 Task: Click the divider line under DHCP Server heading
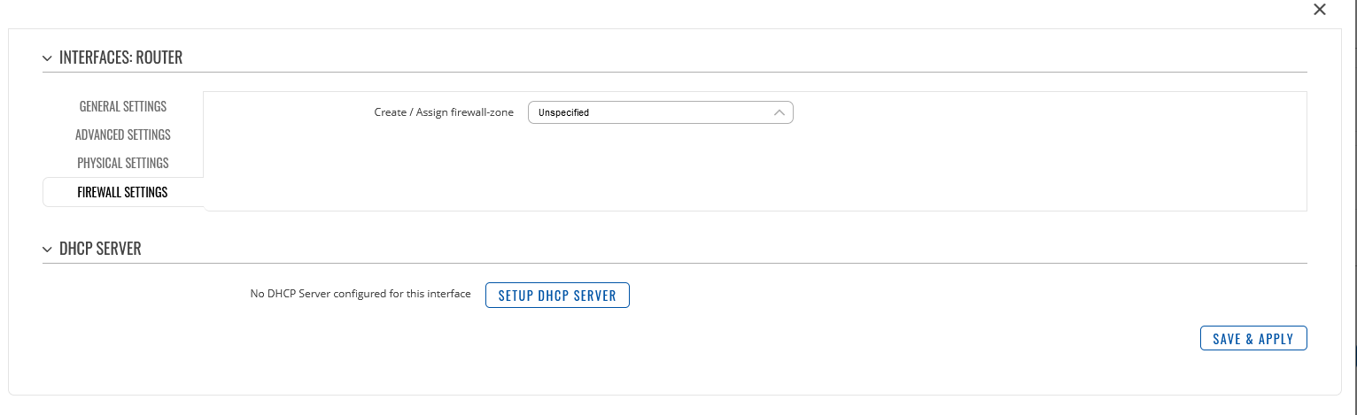[674, 263]
